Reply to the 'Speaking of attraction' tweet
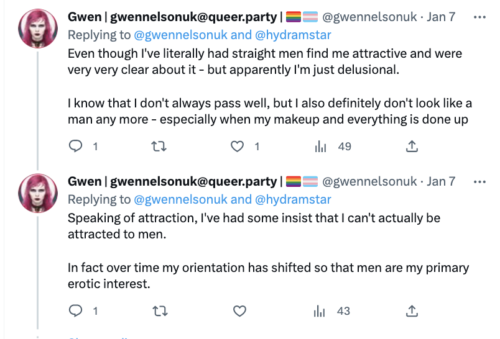The width and height of the screenshot is (500, 339). point(75,310)
